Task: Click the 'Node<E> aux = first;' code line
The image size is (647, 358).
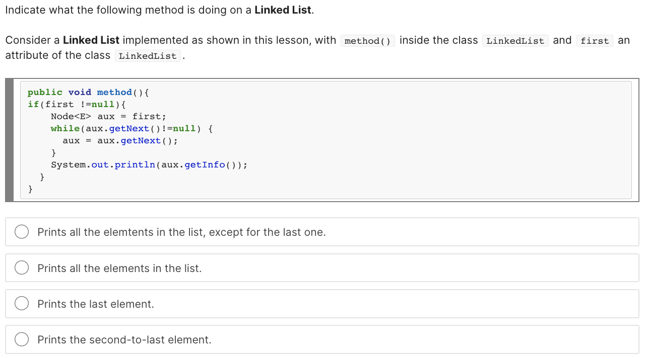Action: (x=108, y=116)
